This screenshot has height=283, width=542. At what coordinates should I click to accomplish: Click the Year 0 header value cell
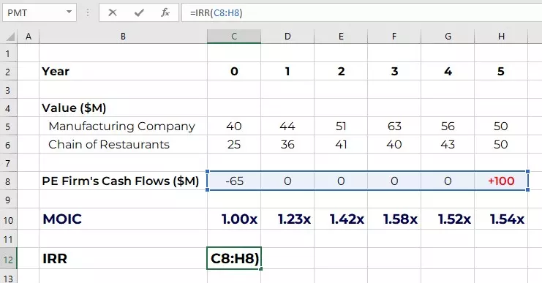coord(234,72)
